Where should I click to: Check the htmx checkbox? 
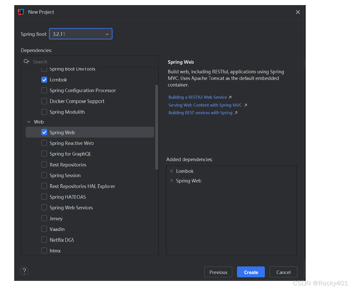point(44,251)
